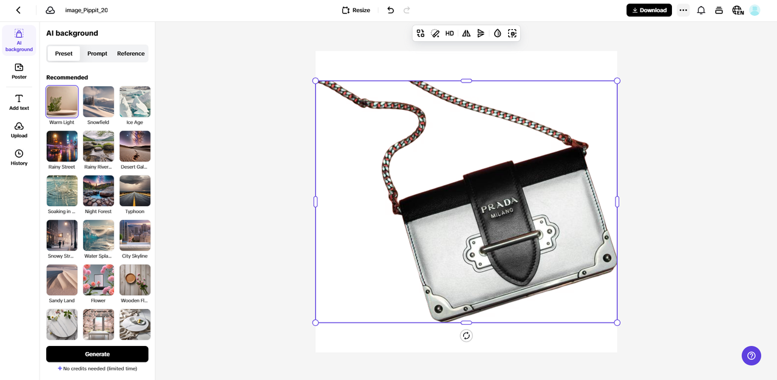The height and width of the screenshot is (380, 777).
Task: Open the color adjustment droplet icon
Action: pos(497,33)
